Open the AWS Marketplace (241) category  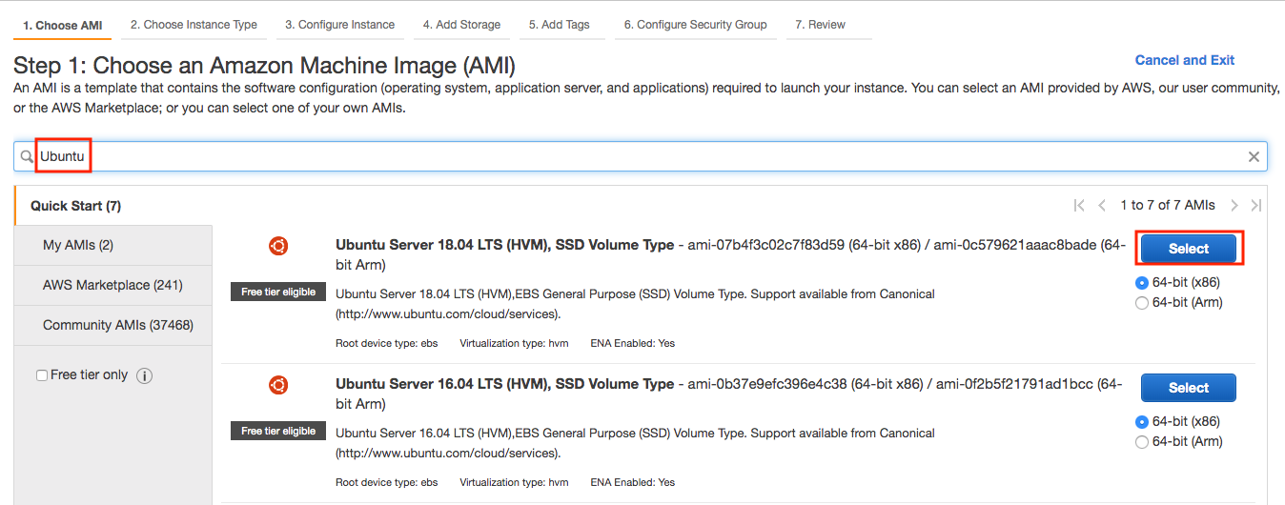coord(112,285)
